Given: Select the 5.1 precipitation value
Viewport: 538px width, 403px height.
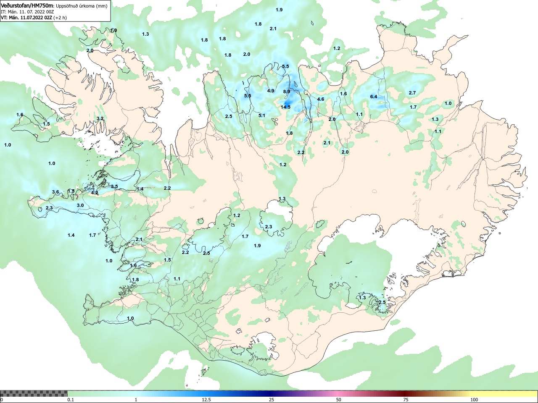Looking at the screenshot, I should tap(262, 115).
